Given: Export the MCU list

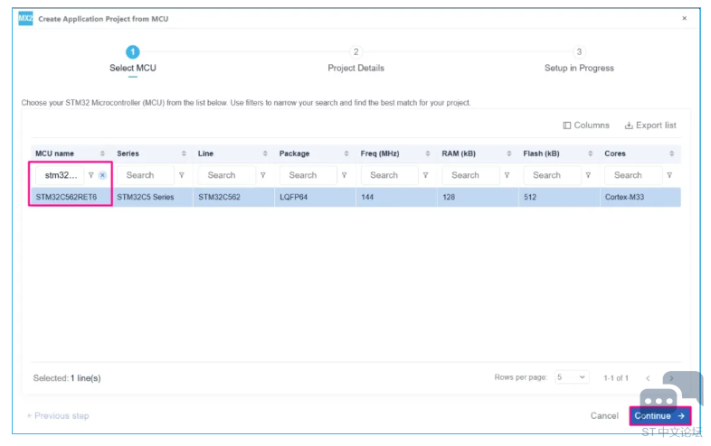Looking at the screenshot, I should click(x=650, y=125).
